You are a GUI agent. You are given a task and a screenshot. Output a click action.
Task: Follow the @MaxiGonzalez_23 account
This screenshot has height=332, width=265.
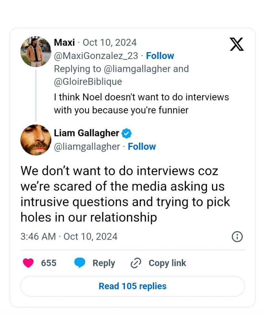pos(160,56)
